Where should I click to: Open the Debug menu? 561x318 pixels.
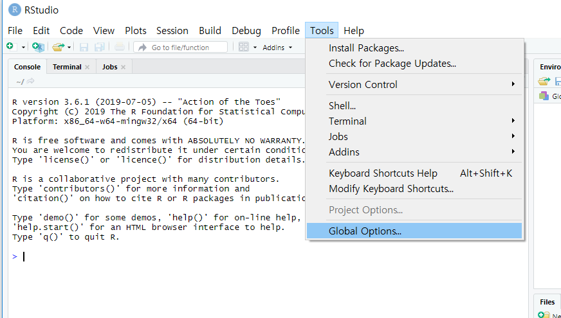tap(246, 31)
